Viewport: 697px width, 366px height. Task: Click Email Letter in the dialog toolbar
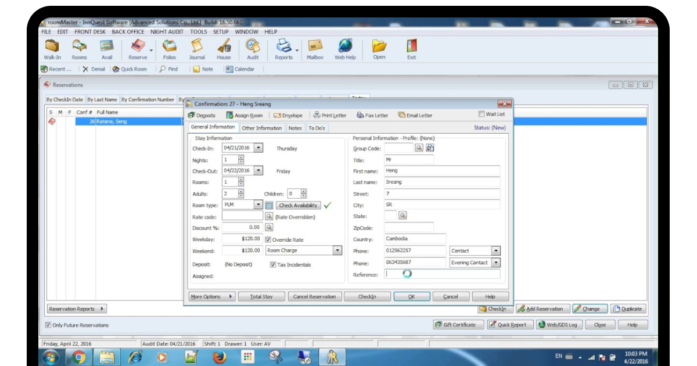415,115
